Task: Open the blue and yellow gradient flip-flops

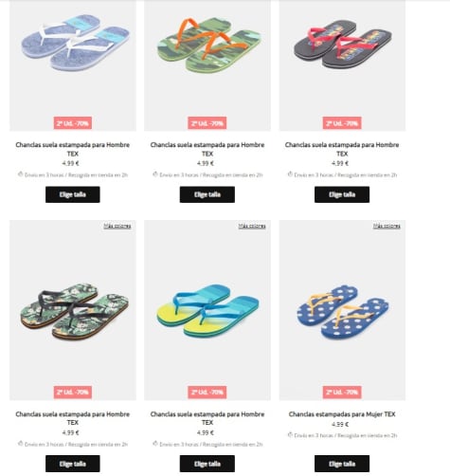Action: (x=207, y=310)
